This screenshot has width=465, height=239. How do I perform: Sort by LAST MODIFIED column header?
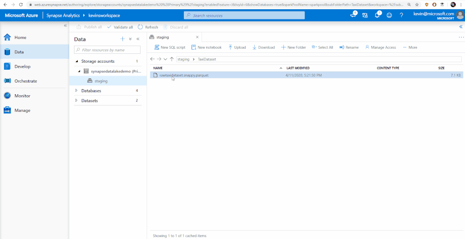(x=298, y=68)
